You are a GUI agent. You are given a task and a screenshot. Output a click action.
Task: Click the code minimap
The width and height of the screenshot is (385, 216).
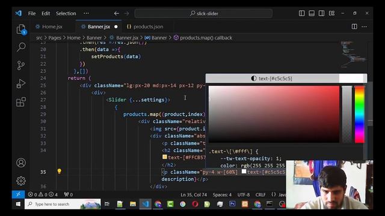pos(353,55)
